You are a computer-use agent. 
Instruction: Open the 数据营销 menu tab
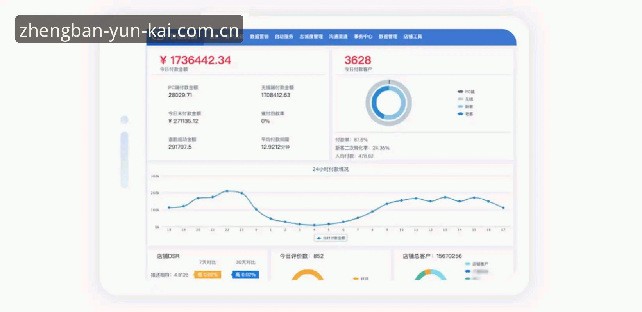pos(259,37)
